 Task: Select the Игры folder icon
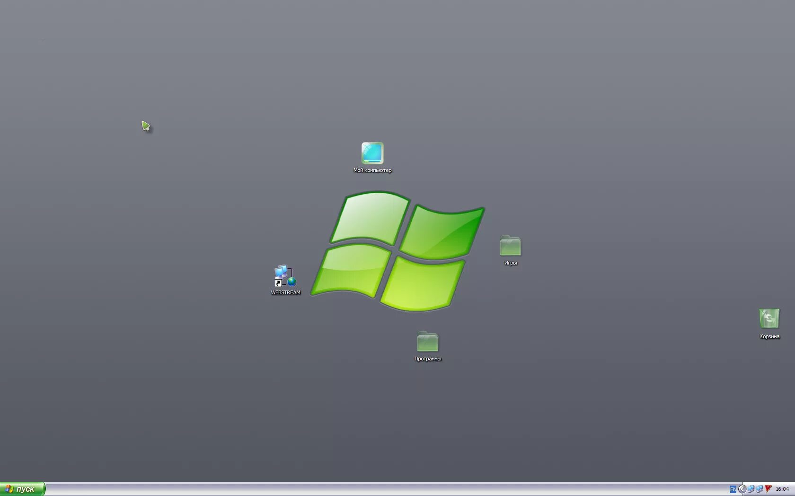click(x=510, y=246)
